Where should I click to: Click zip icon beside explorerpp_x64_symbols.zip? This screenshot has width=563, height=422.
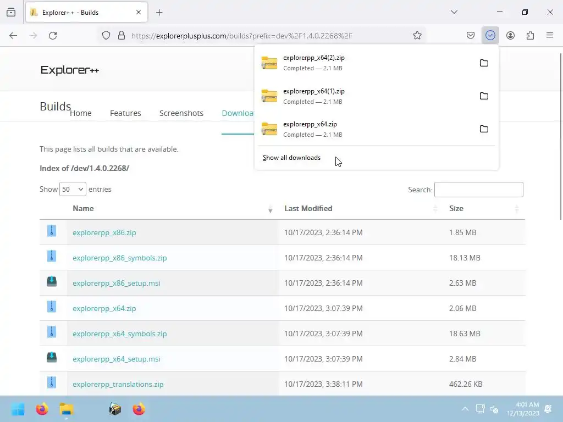point(52,331)
